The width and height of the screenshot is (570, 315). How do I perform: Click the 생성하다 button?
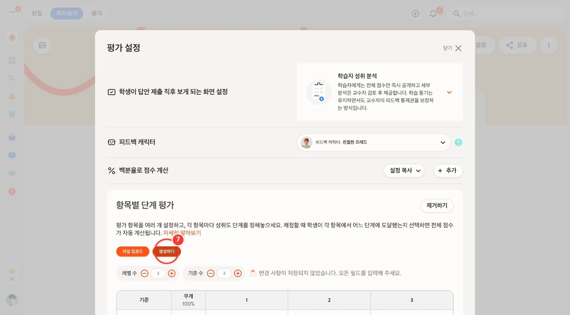[167, 251]
